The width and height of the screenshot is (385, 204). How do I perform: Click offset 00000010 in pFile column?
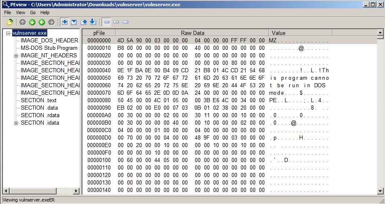tap(99, 48)
